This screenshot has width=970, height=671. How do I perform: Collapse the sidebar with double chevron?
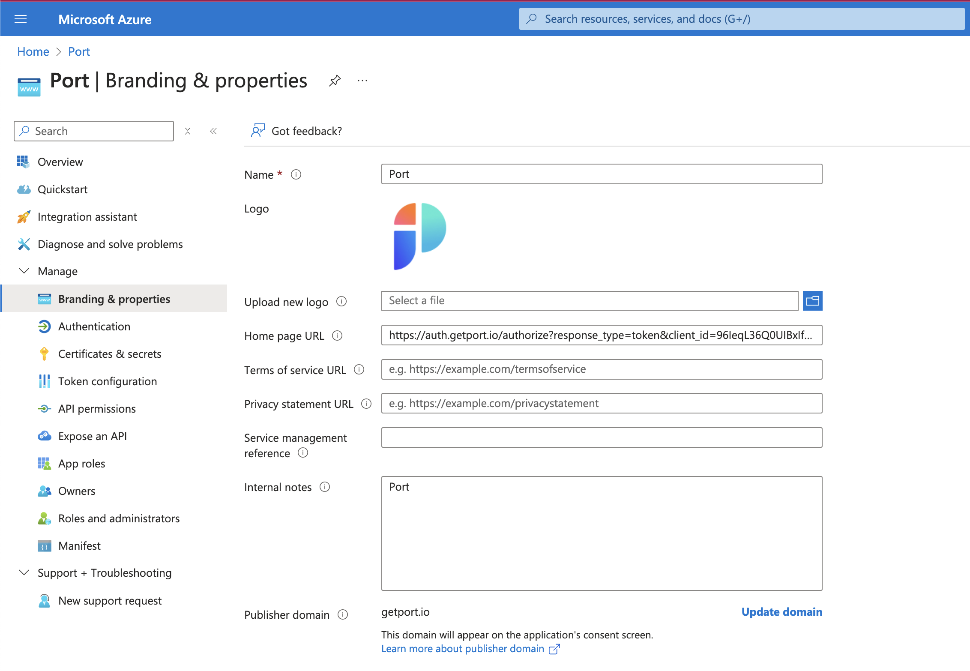pos(213,131)
